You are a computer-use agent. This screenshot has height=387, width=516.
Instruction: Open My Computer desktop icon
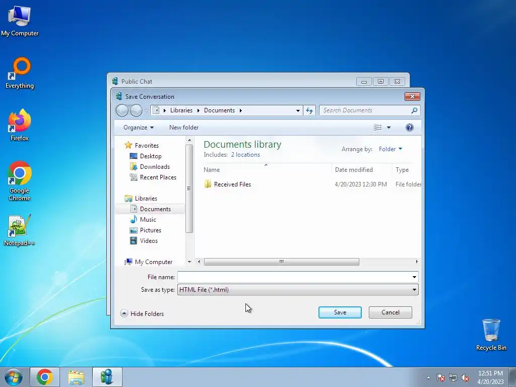[20, 21]
